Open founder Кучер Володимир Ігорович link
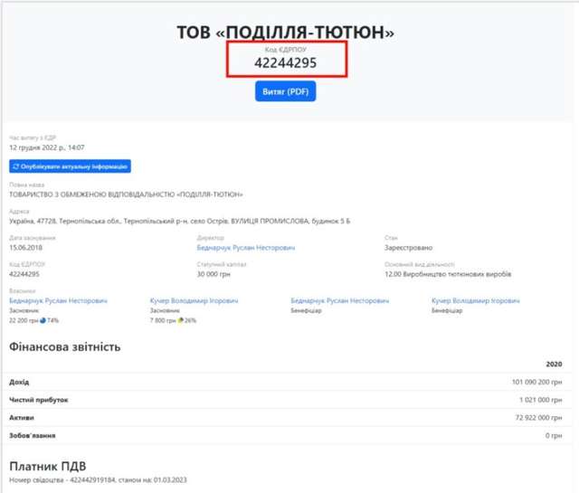Screen dimensions: 579x493 (194, 300)
